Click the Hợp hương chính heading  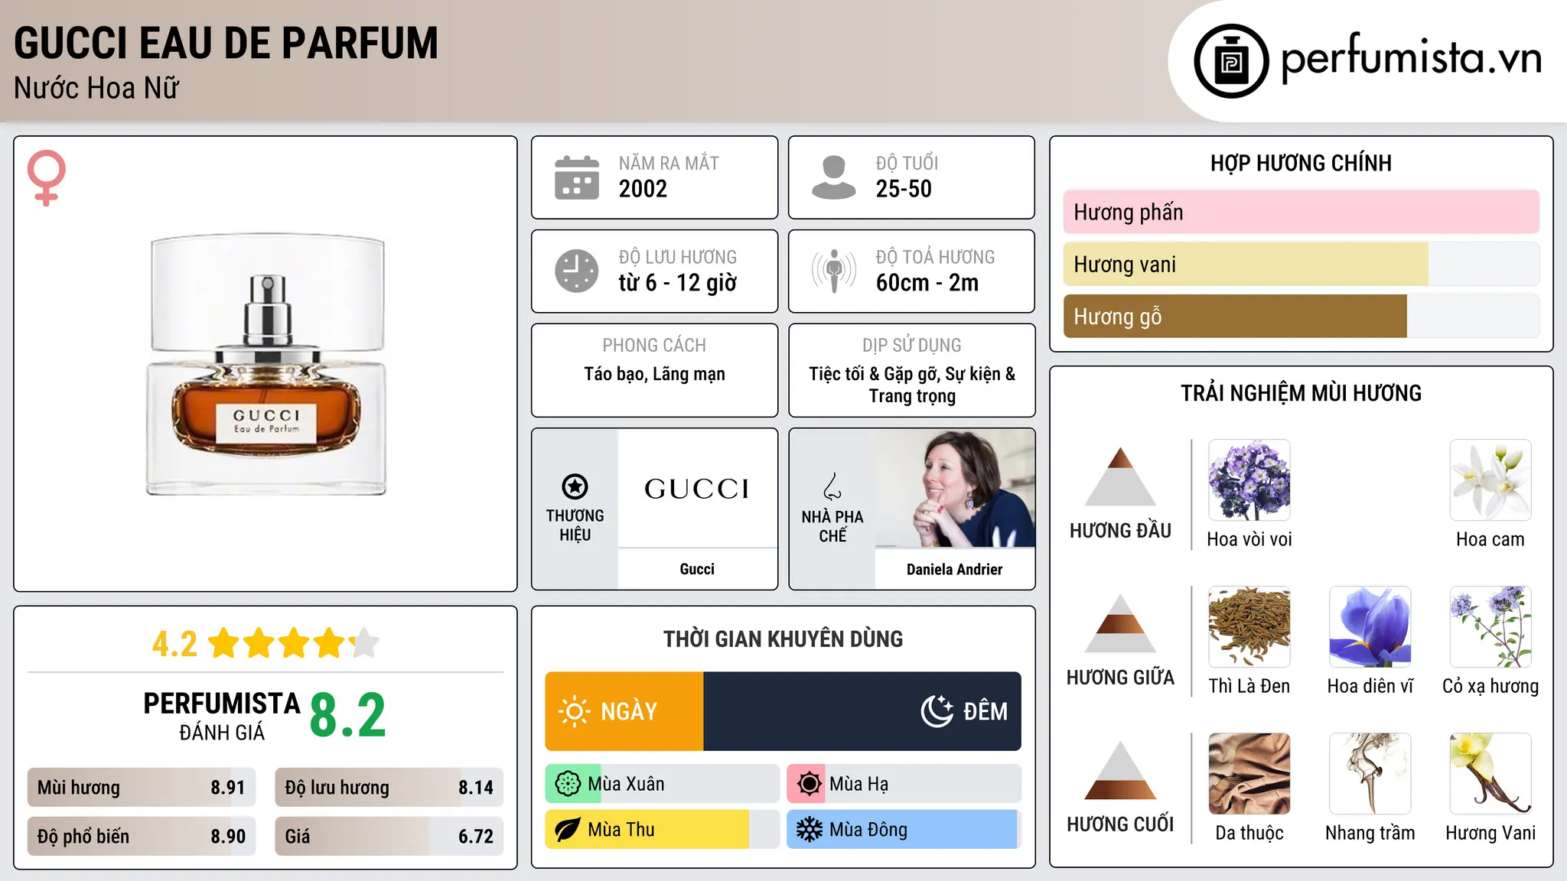click(x=1301, y=163)
